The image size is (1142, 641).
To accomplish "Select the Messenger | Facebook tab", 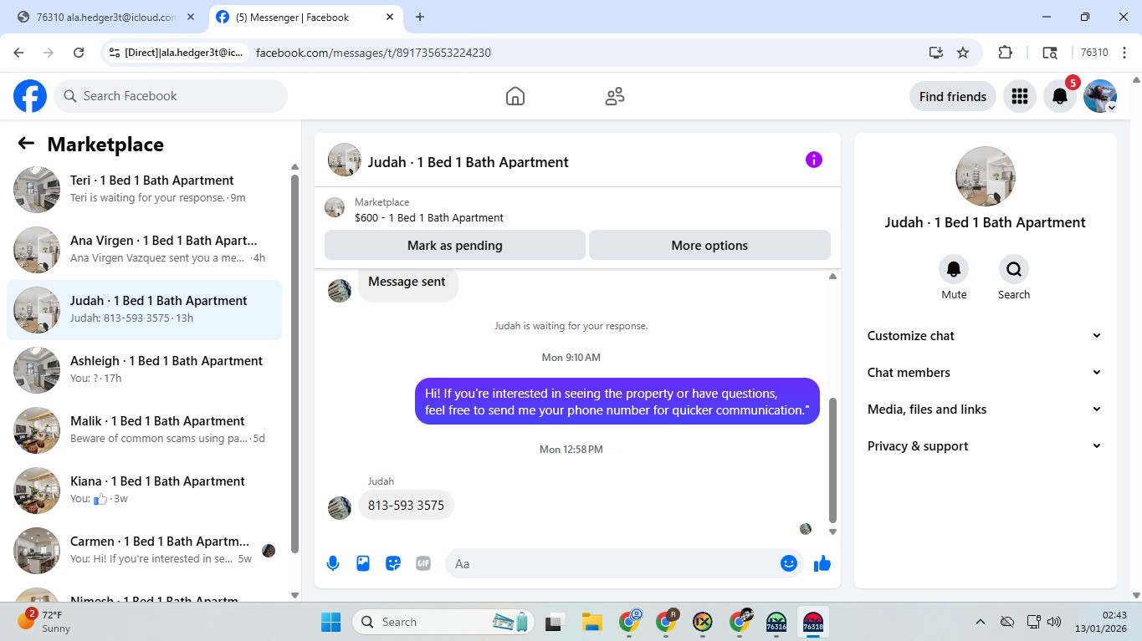I will pos(305,17).
